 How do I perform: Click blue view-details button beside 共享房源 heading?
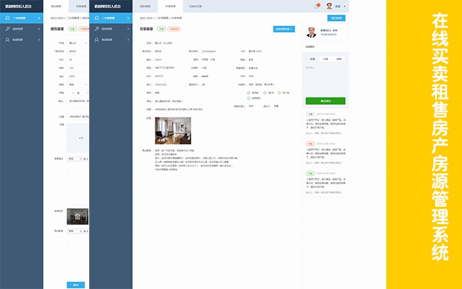(x=284, y=29)
